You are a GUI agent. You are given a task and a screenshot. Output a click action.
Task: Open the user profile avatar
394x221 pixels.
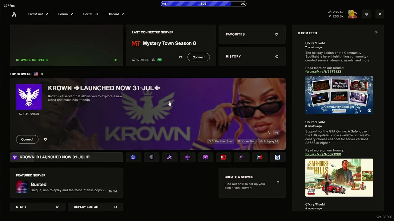353,14
